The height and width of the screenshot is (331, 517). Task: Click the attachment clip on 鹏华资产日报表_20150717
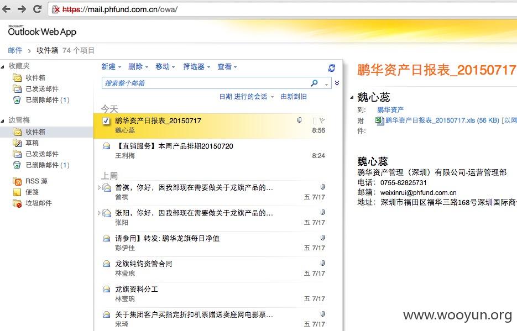click(299, 120)
